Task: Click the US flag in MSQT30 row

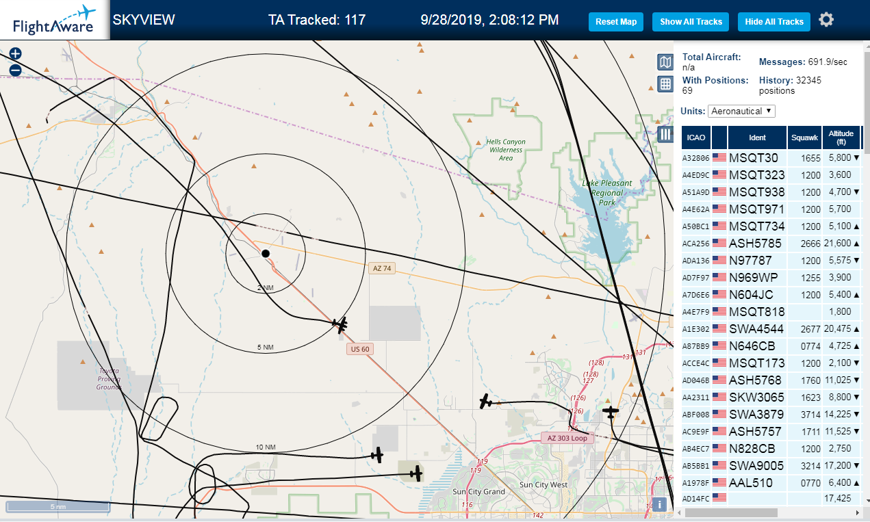Action: [719, 157]
